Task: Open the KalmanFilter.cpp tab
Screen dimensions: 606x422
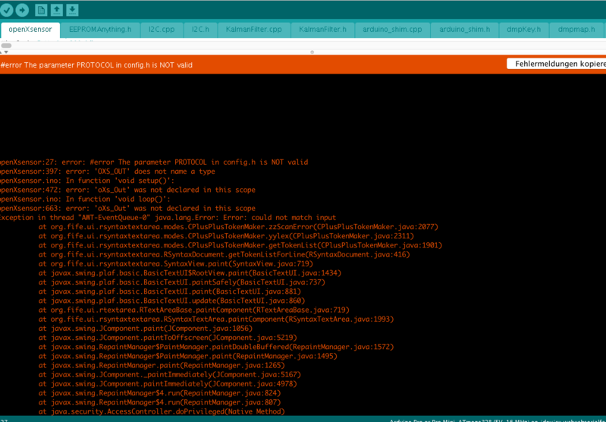Action: point(253,30)
